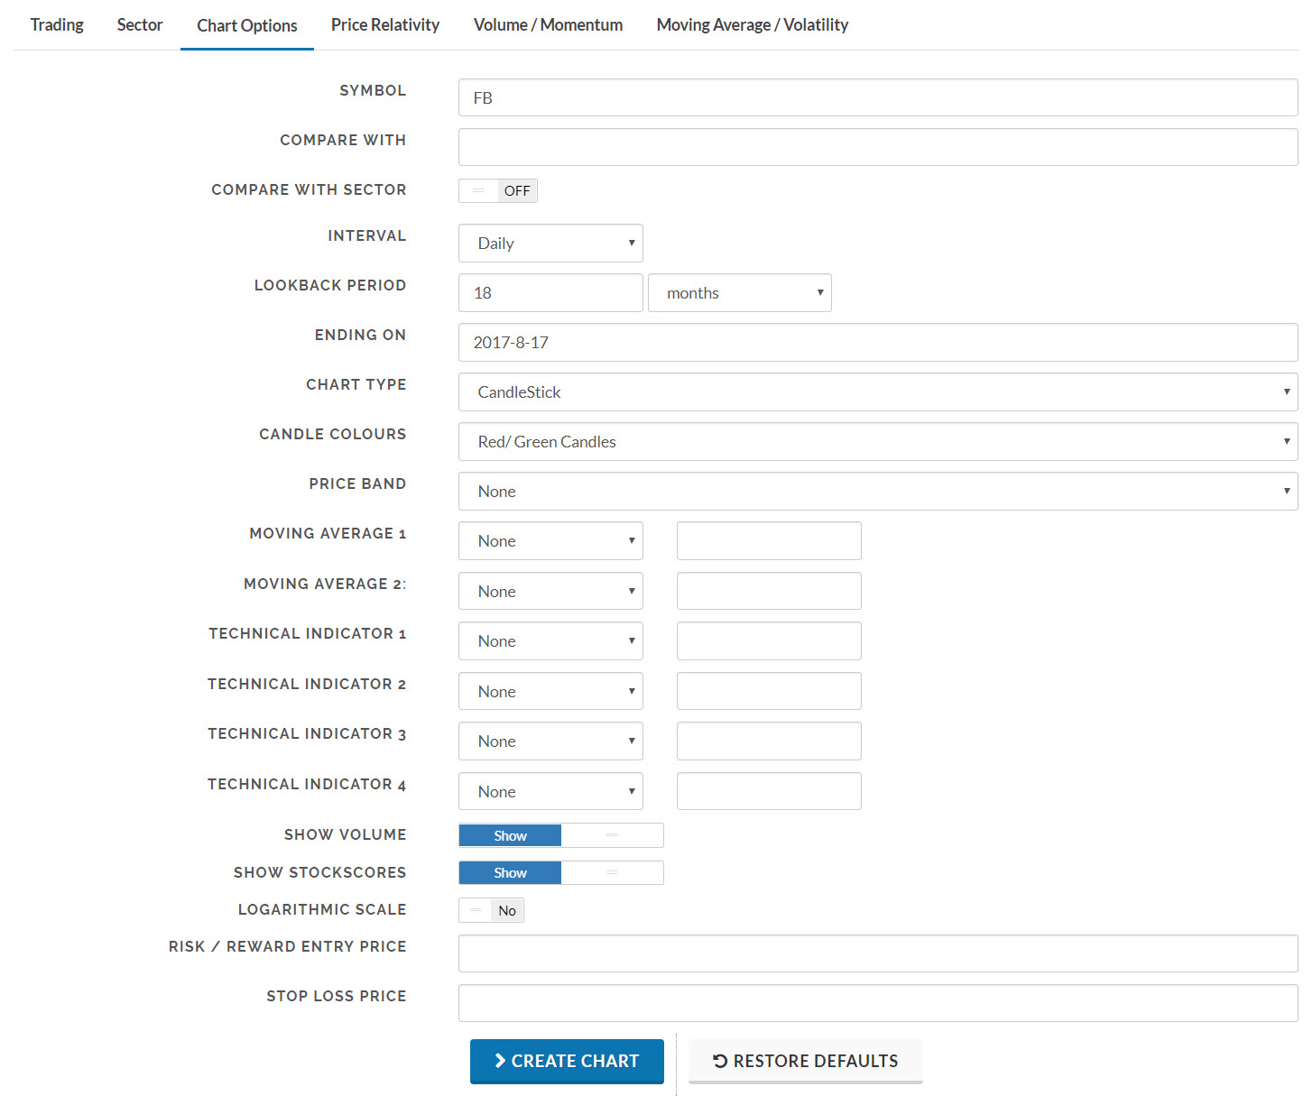Select the Moving Average 1 type dropdown

(x=550, y=541)
